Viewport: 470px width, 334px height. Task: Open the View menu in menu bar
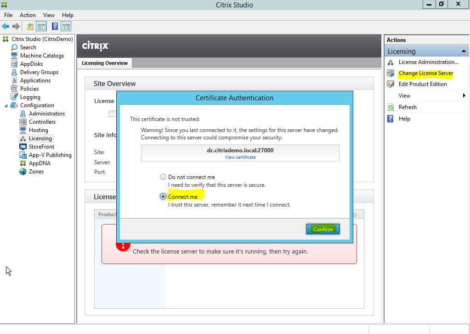(49, 15)
